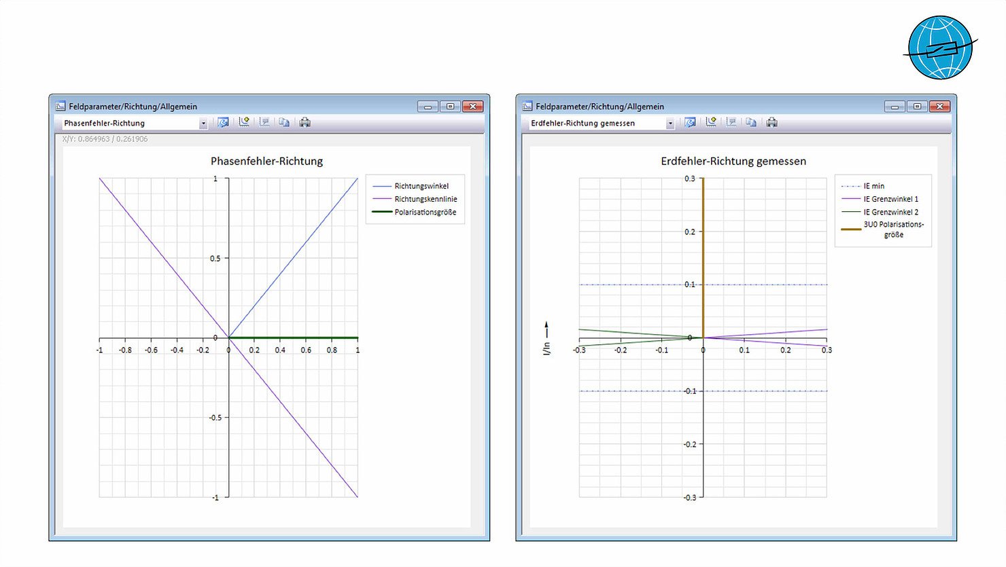Click the IE Grenzwinkel 2 legend entry

[880, 212]
